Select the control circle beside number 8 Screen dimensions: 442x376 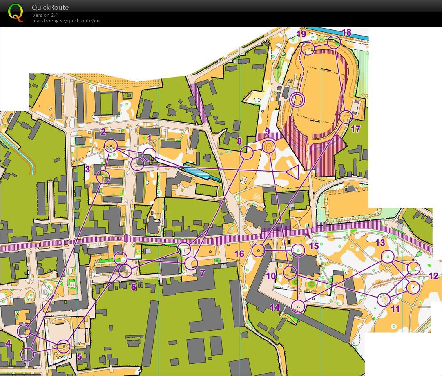(247, 153)
